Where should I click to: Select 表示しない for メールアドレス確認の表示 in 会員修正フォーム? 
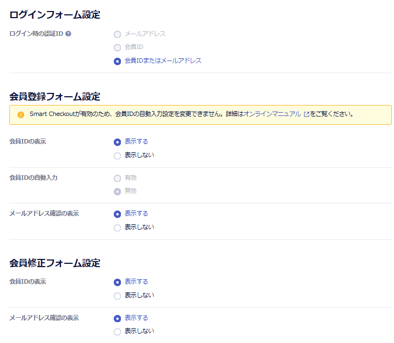tap(118, 331)
